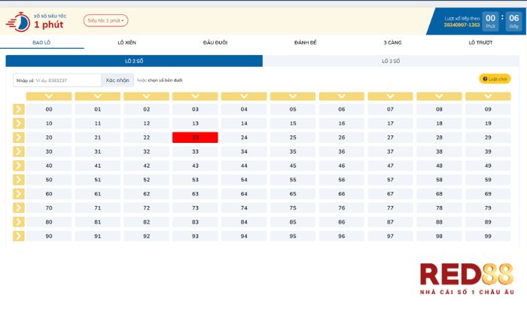Screen dimensions: 527x316
Task: Click column arrow above number 02
Action: [146, 96]
